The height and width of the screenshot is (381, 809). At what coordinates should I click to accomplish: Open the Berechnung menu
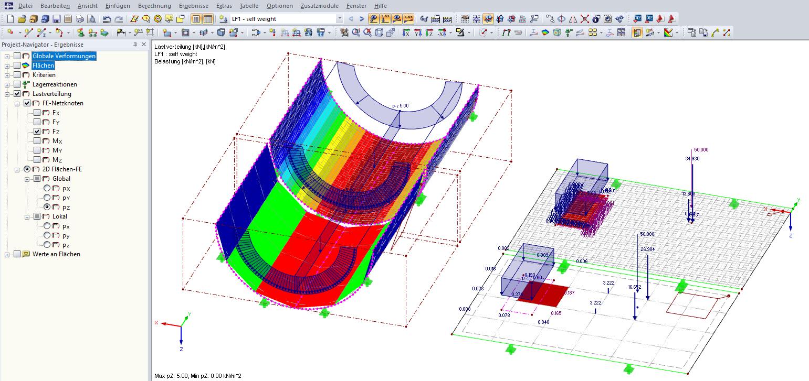point(154,6)
